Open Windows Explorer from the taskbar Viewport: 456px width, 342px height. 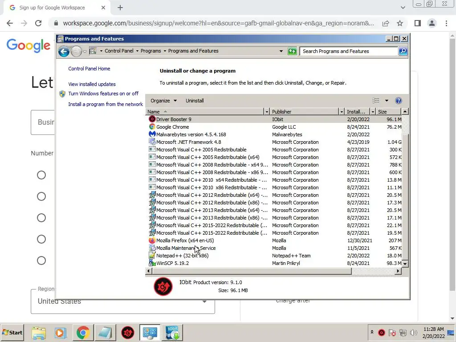[x=39, y=333]
